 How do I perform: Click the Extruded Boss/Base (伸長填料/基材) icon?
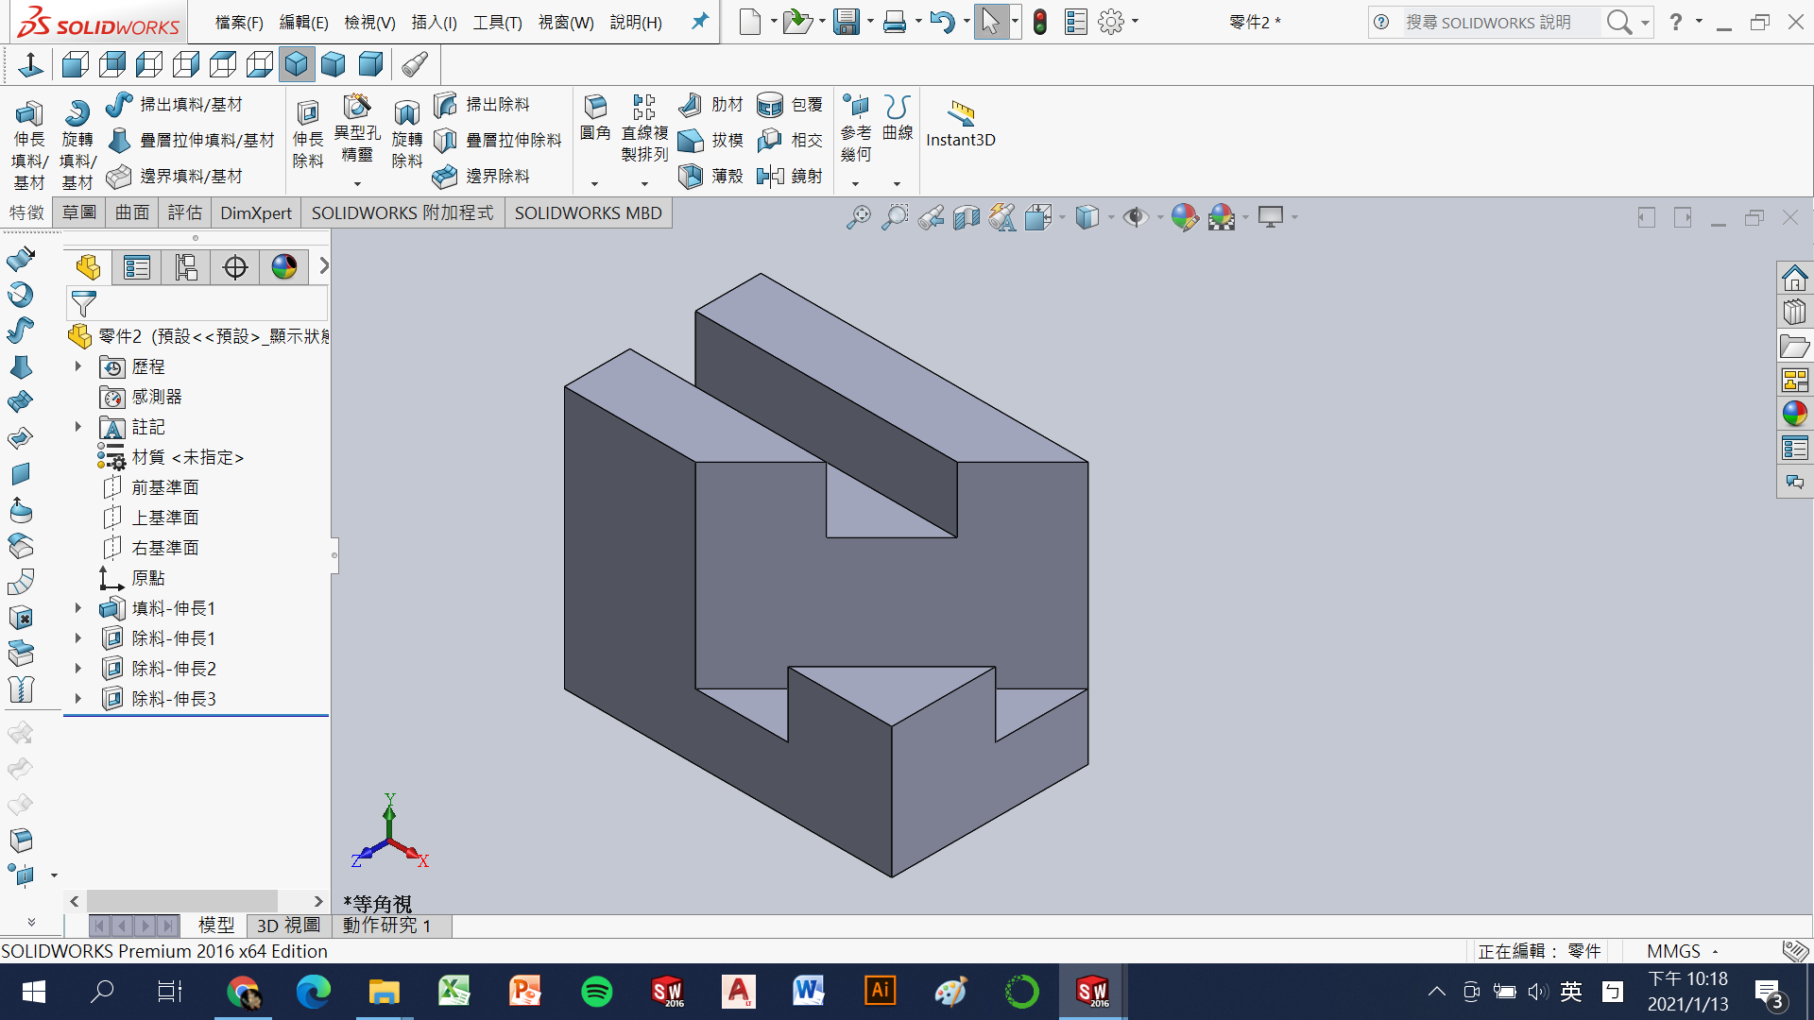pyautogui.click(x=28, y=115)
